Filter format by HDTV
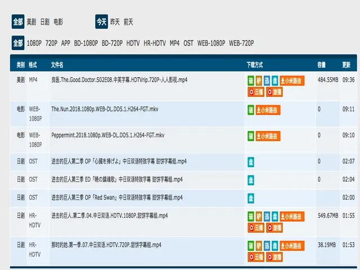 pyautogui.click(x=133, y=43)
